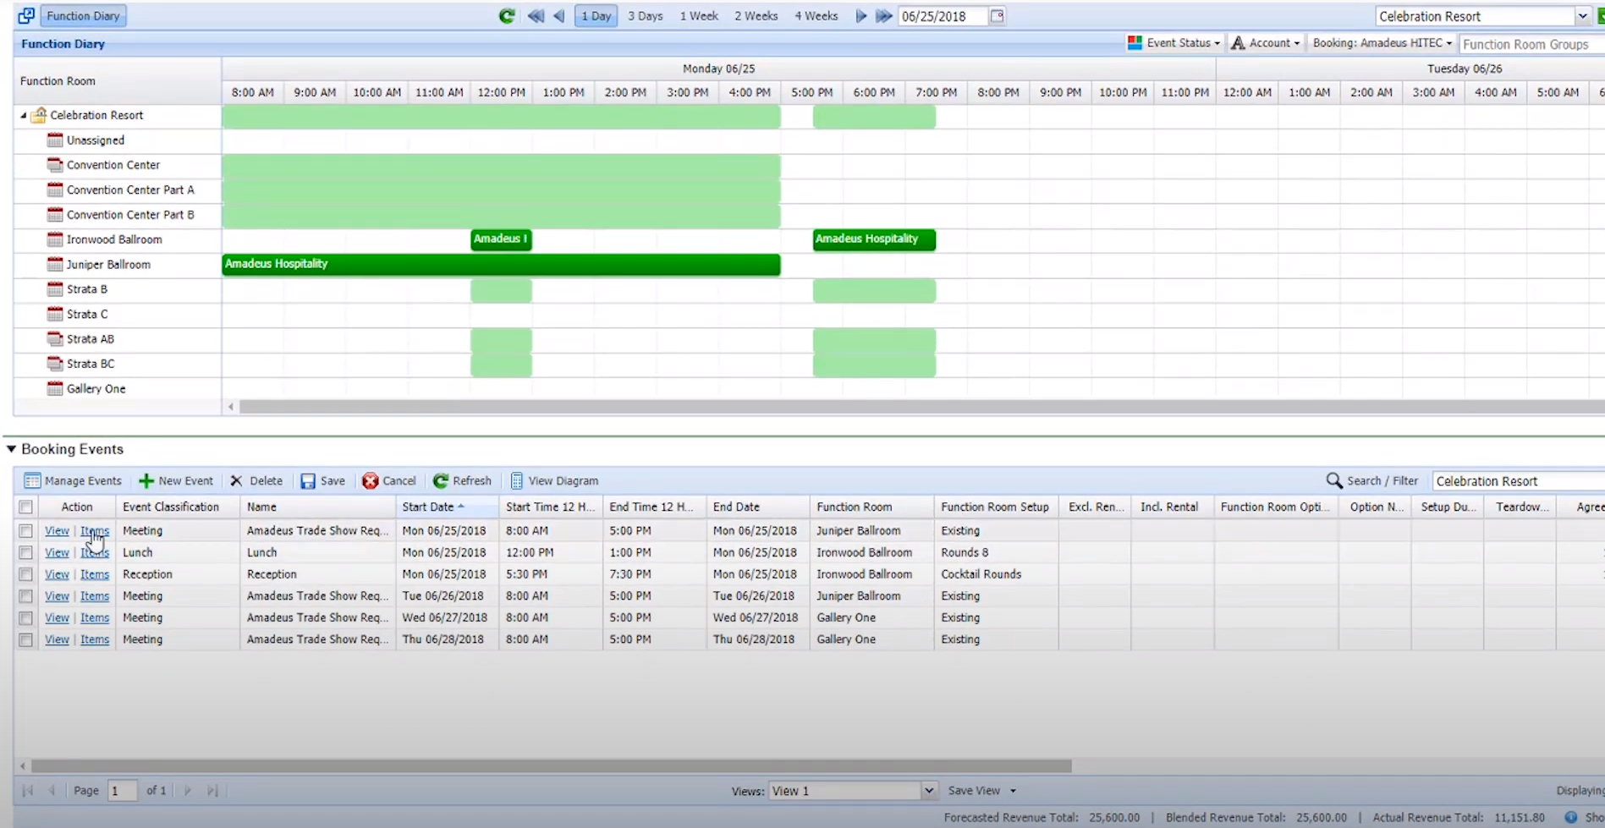
Task: Click the Search / Filter magnifier icon
Action: click(x=1334, y=480)
